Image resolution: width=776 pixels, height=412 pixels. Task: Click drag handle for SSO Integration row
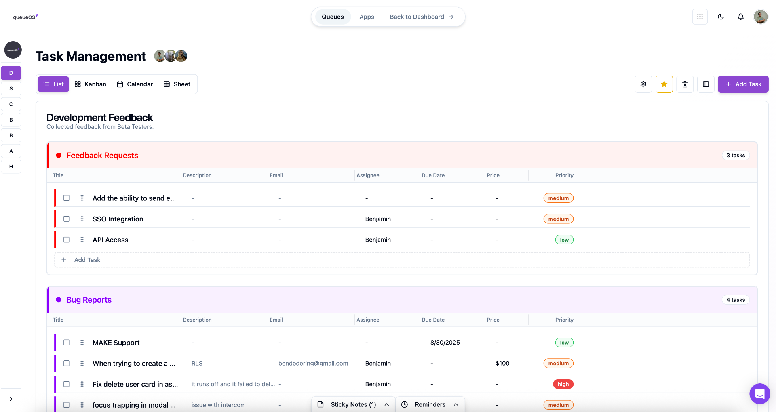coord(82,219)
